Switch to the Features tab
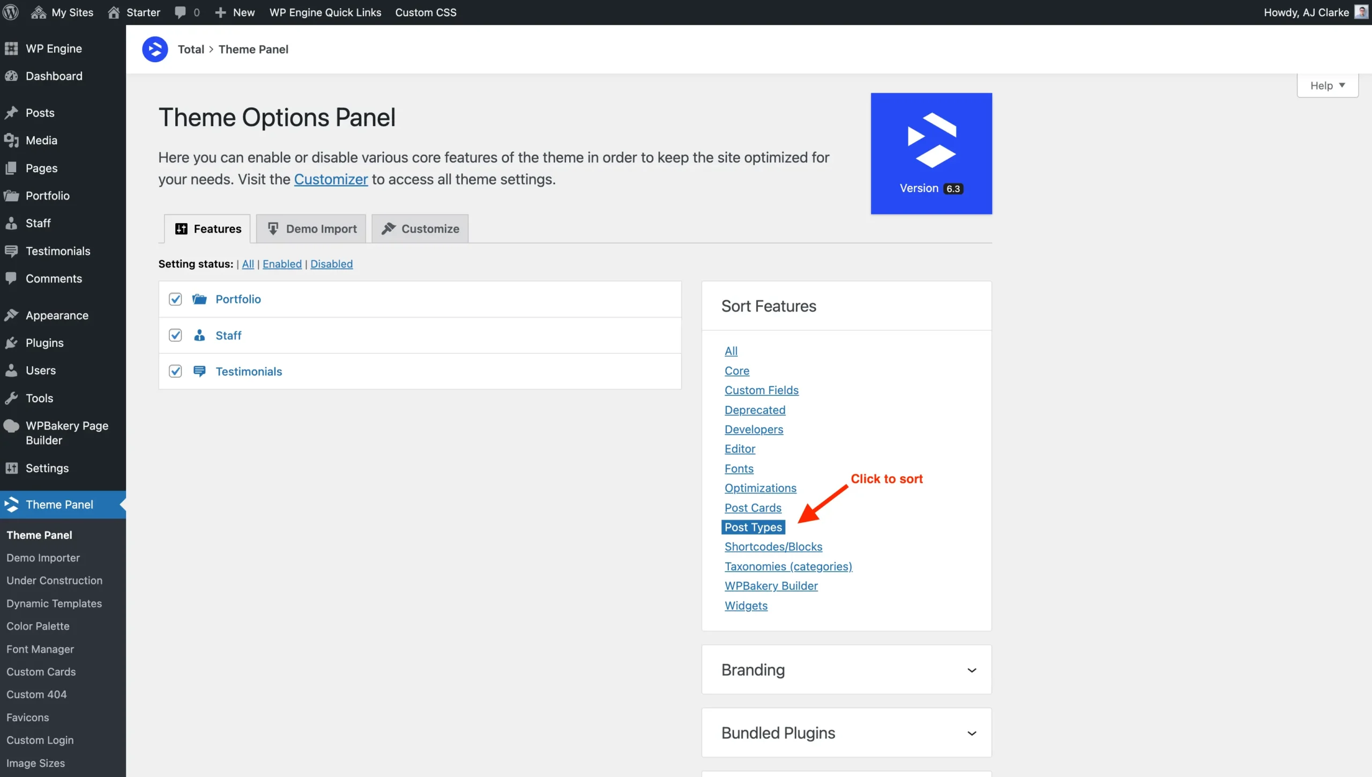 point(207,229)
